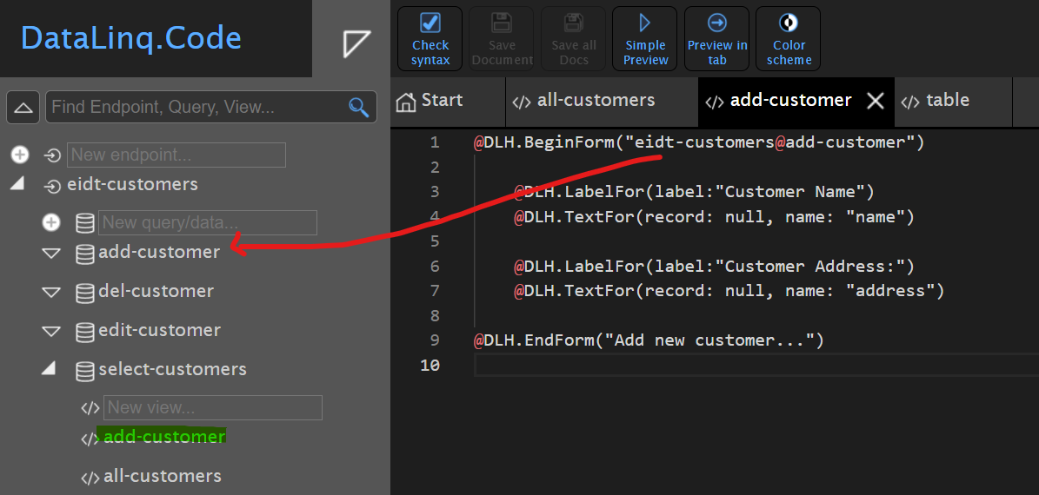Click the Save Document toolbar button
This screenshot has width=1039, height=495.
(x=502, y=39)
